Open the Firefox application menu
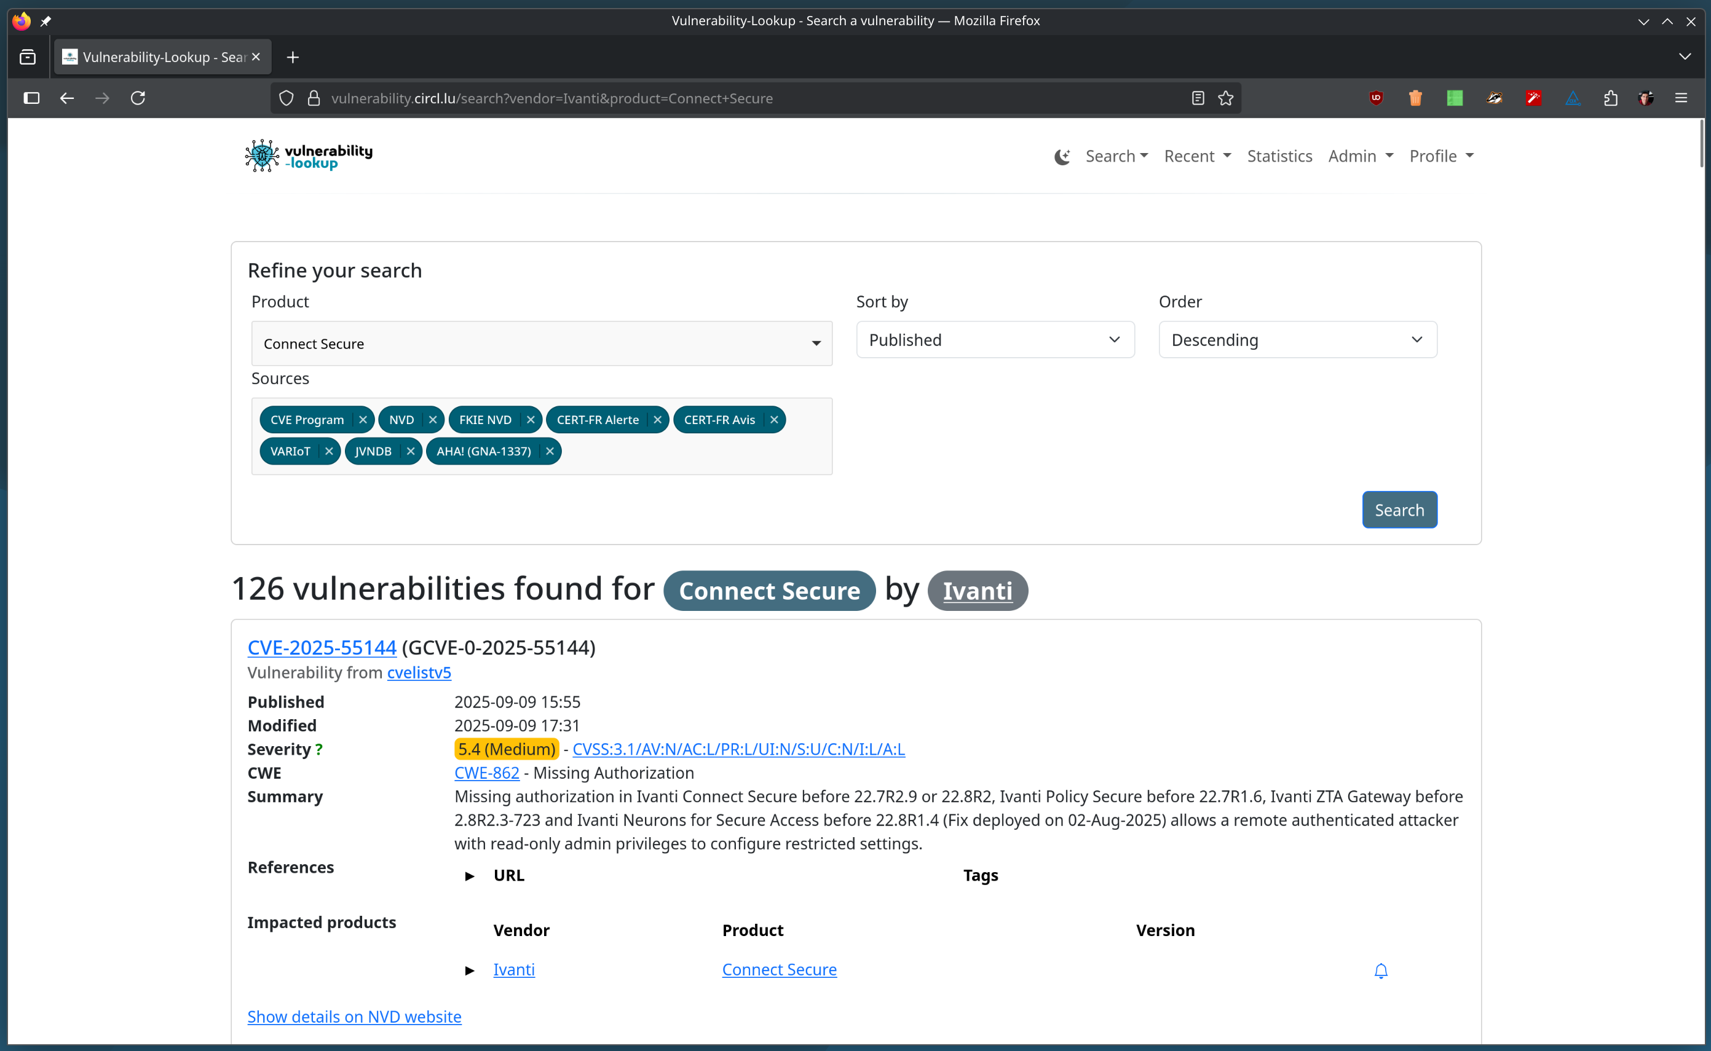This screenshot has height=1051, width=1711. click(1682, 98)
